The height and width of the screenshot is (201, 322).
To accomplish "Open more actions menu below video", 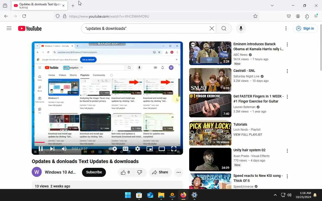I will tap(179, 172).
